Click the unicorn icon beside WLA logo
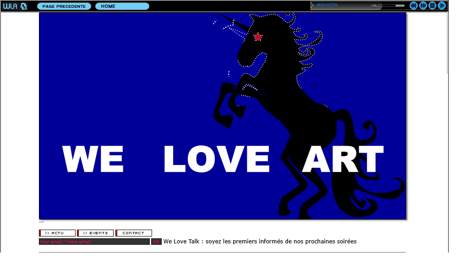This screenshot has width=469, height=264. pos(24,6)
